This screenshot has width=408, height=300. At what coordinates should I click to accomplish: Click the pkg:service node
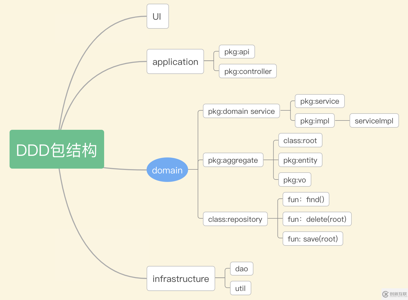(320, 101)
